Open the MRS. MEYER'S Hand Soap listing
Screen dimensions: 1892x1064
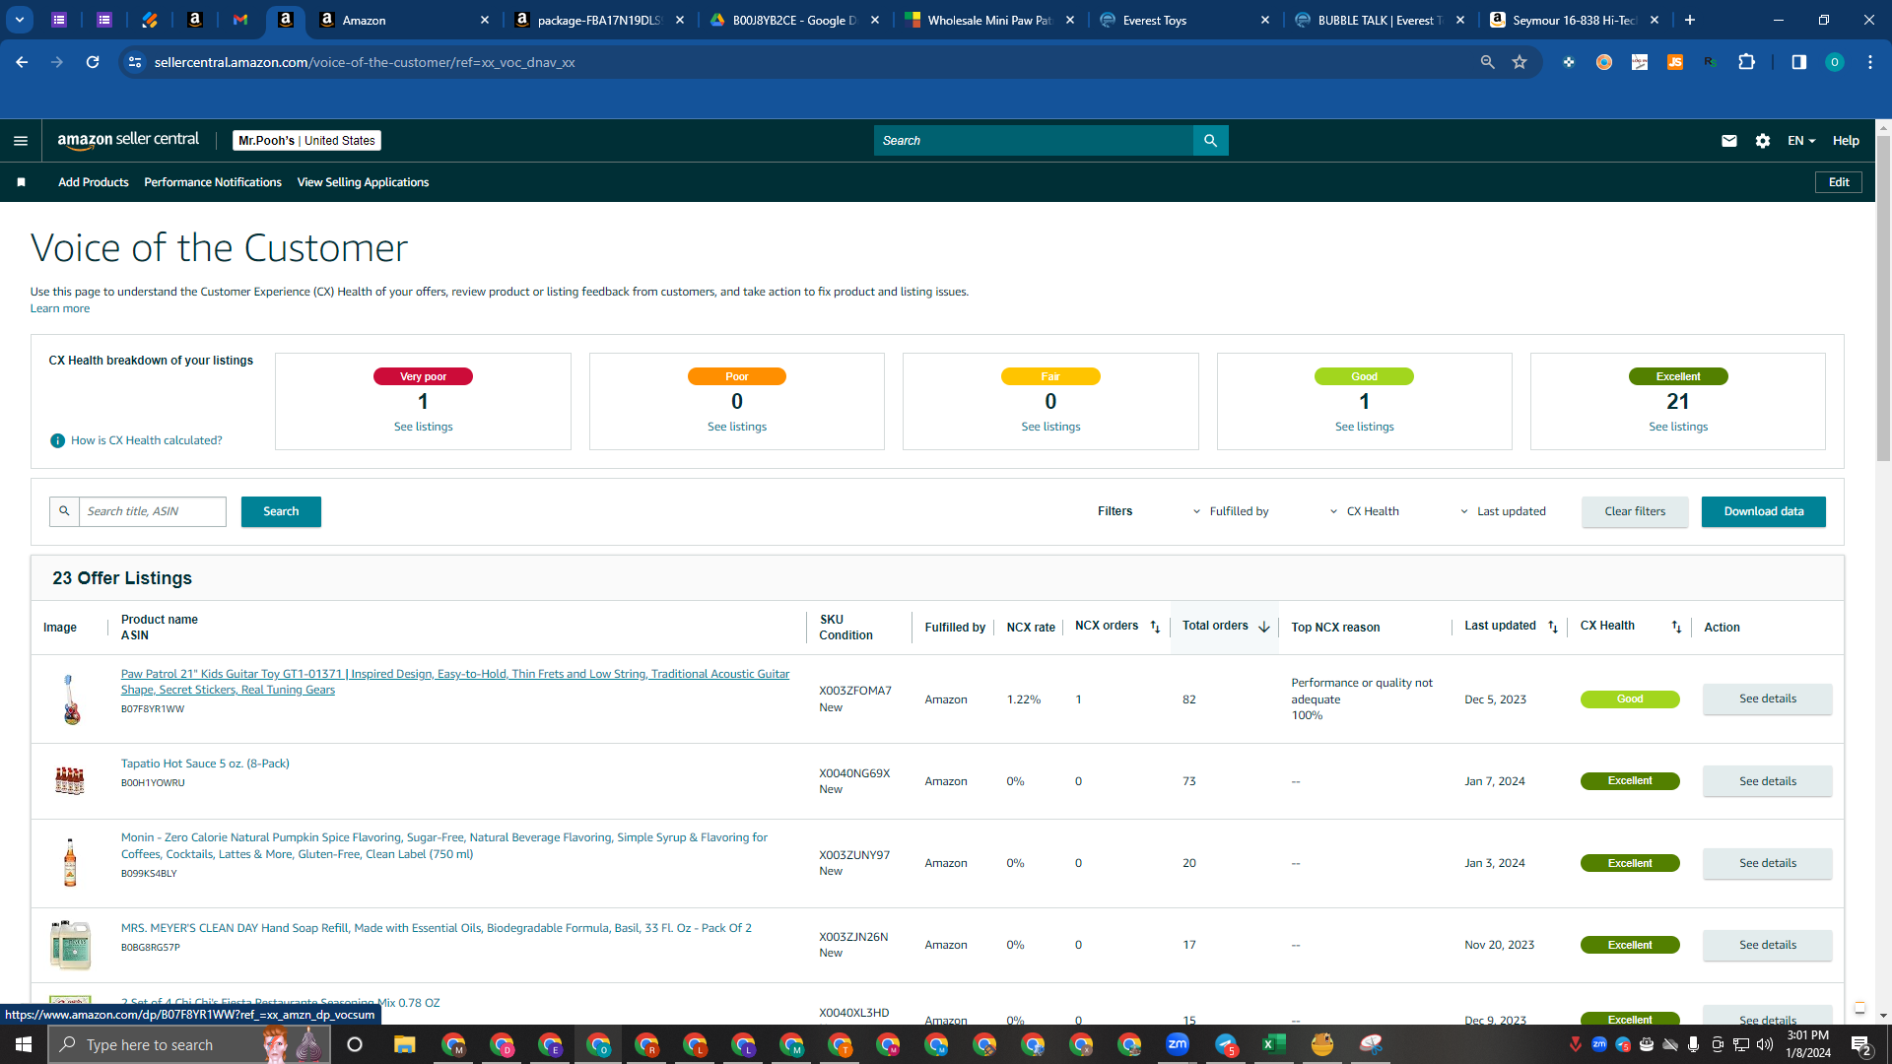coord(437,928)
